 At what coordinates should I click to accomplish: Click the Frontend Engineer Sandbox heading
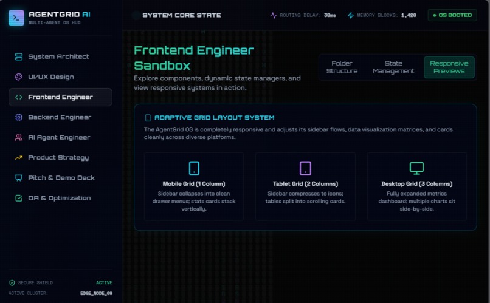point(194,58)
